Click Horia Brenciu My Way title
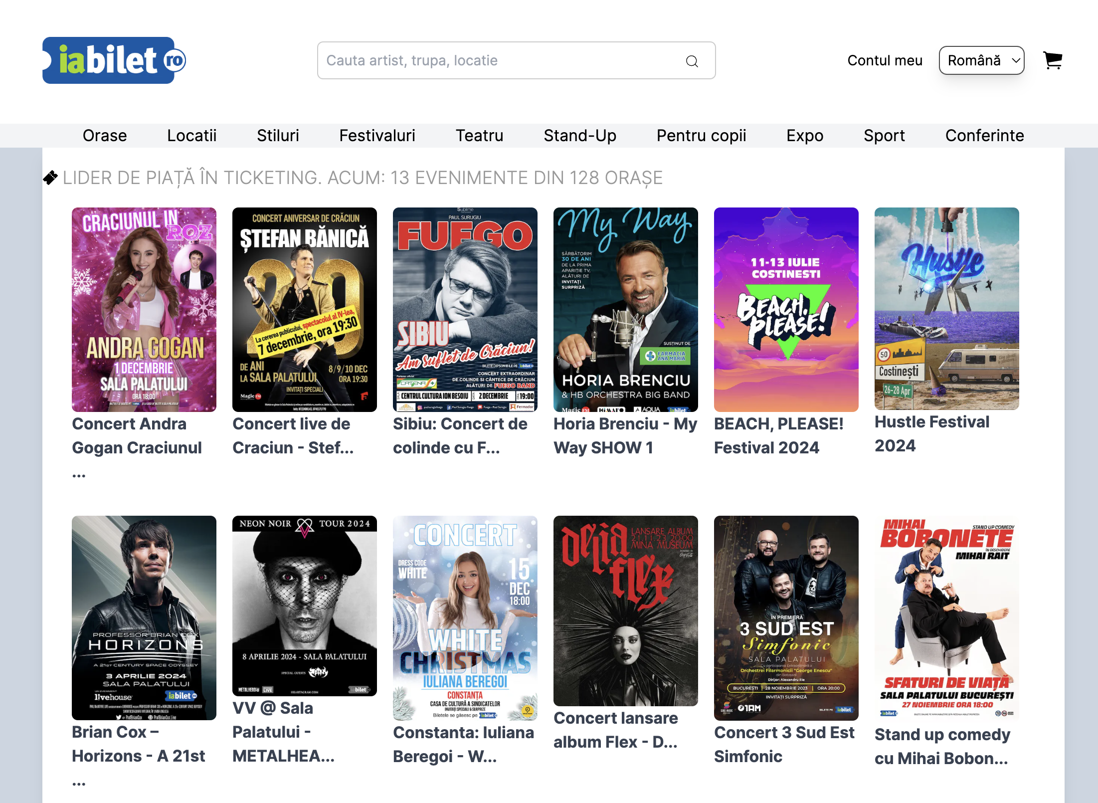Screen dimensions: 1098x803 [625, 435]
